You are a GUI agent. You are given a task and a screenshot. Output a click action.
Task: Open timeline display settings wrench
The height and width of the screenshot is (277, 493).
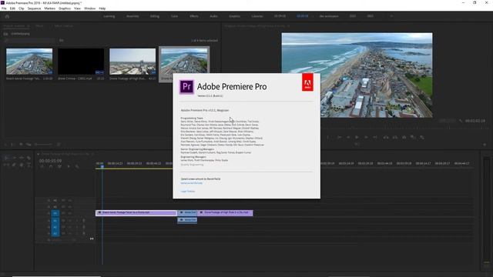[77, 166]
